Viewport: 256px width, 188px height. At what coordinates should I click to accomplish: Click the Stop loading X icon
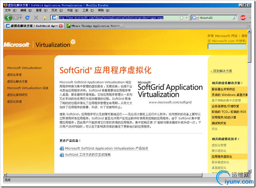coord(36,17)
